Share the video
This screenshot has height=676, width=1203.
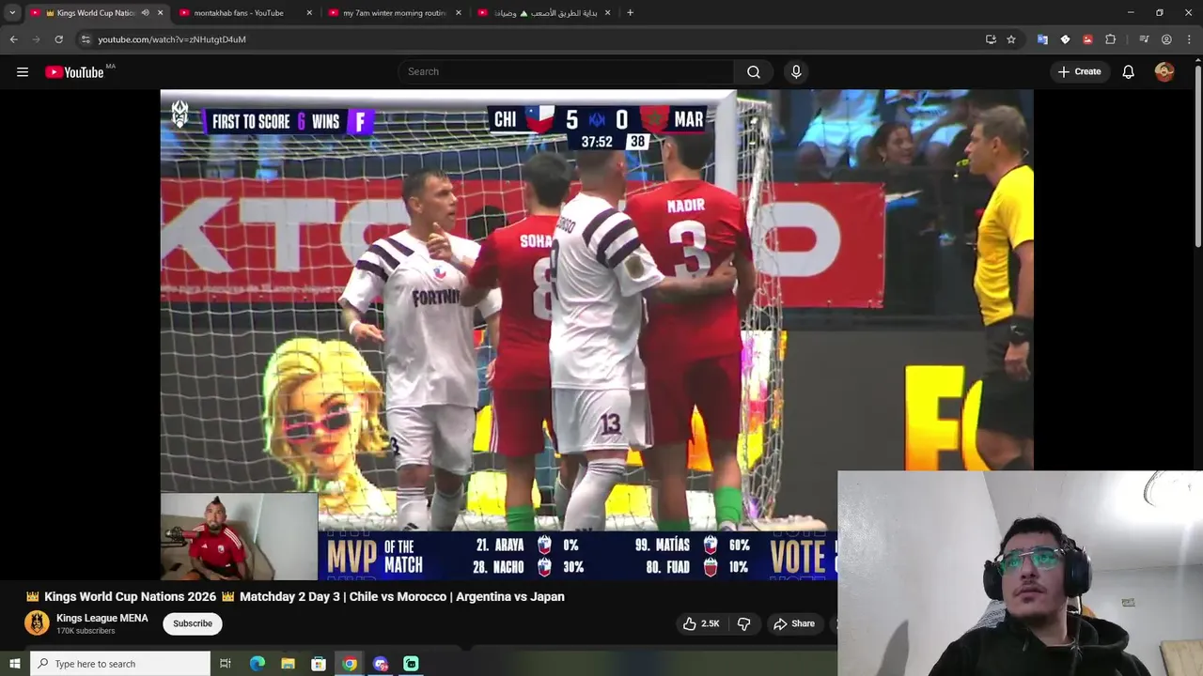point(794,623)
